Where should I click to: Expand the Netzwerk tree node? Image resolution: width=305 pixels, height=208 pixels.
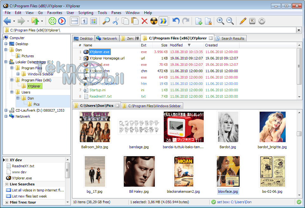pyautogui.click(x=6, y=116)
